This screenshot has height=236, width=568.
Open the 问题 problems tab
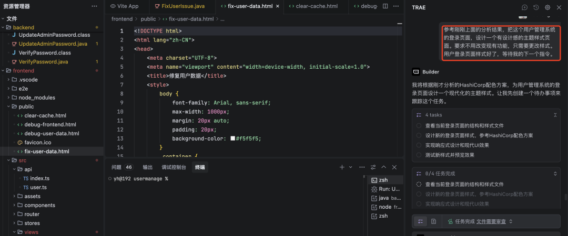point(122,167)
